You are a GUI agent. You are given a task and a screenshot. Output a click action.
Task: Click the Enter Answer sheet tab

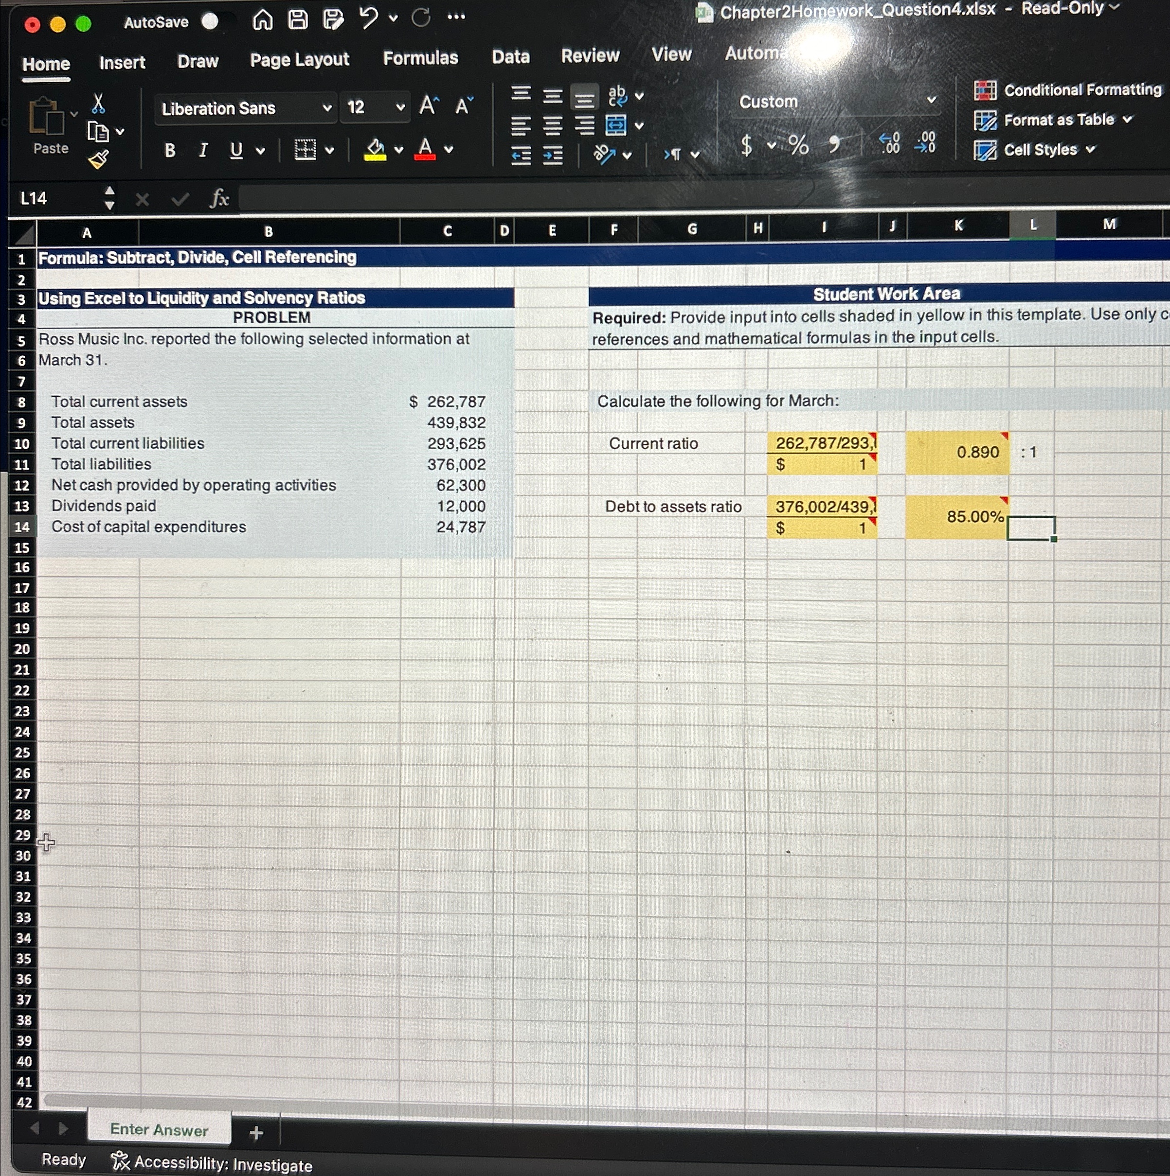(159, 1130)
